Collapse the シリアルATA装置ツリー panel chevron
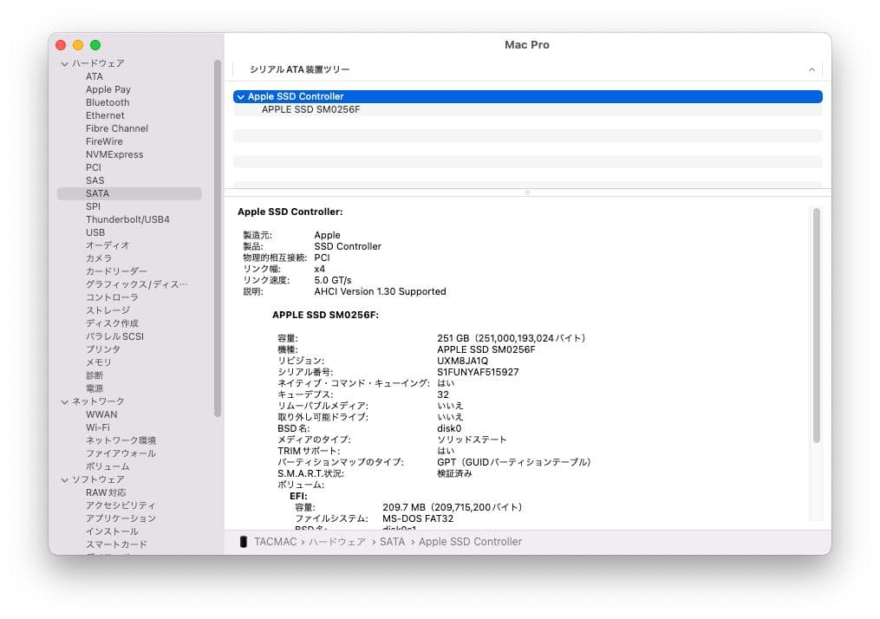Image resolution: width=880 pixels, height=619 pixels. pyautogui.click(x=811, y=68)
